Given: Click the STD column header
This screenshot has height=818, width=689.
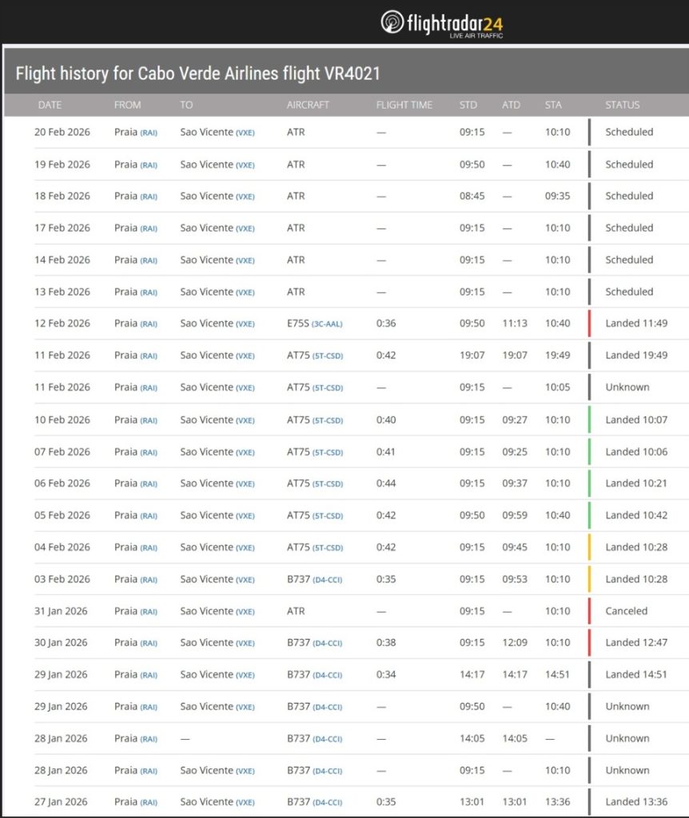Looking at the screenshot, I should click(x=468, y=105).
